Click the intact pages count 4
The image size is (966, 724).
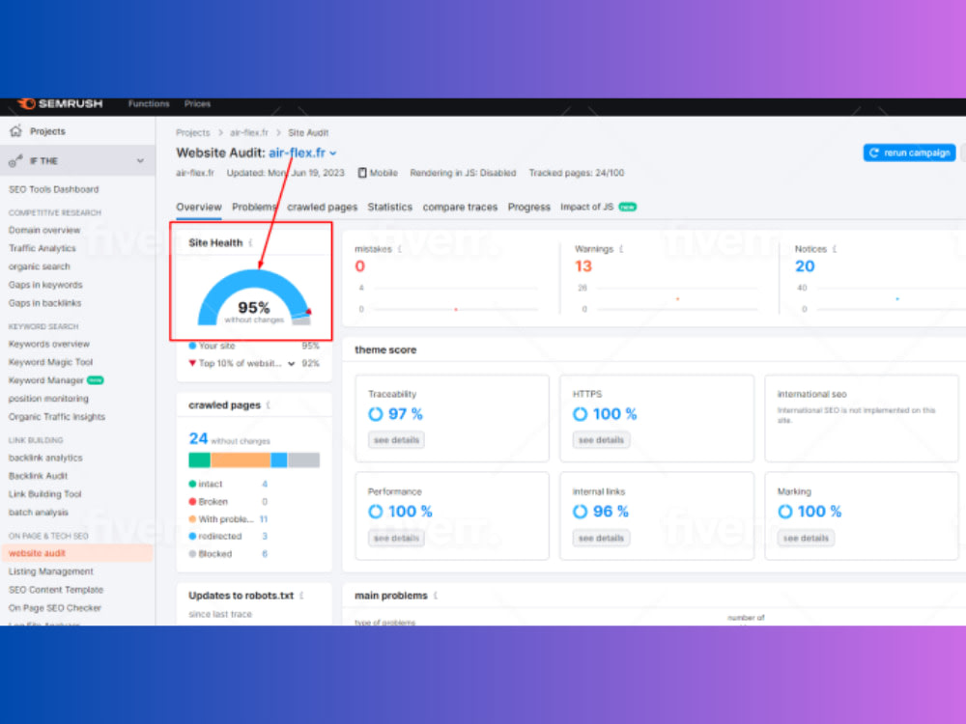pos(265,485)
